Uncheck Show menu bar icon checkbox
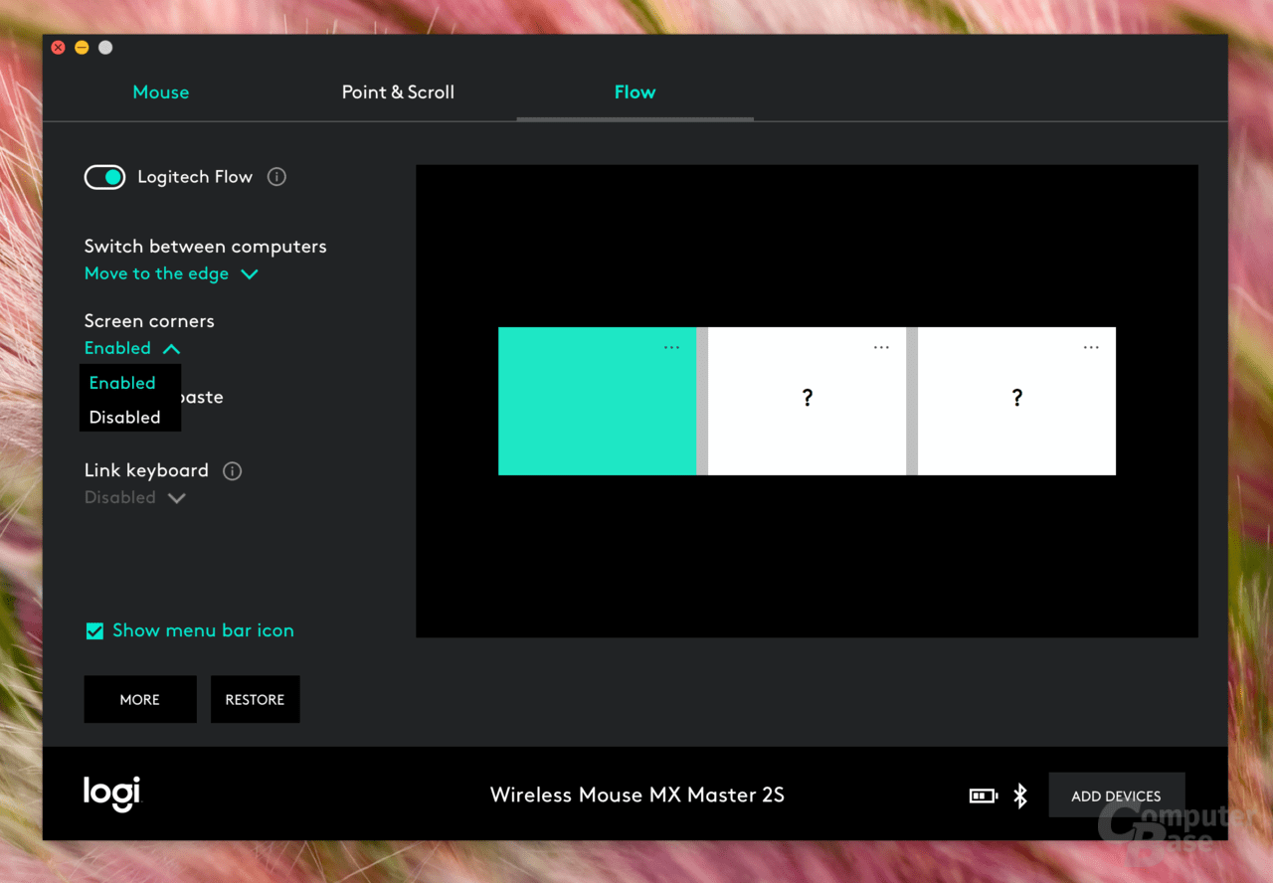 [x=95, y=631]
